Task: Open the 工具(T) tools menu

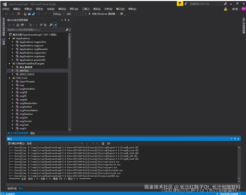Action: (x=86, y=9)
